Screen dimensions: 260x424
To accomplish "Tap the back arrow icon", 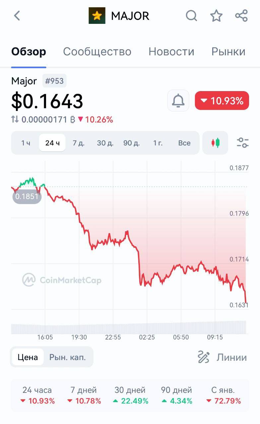I will point(17,16).
